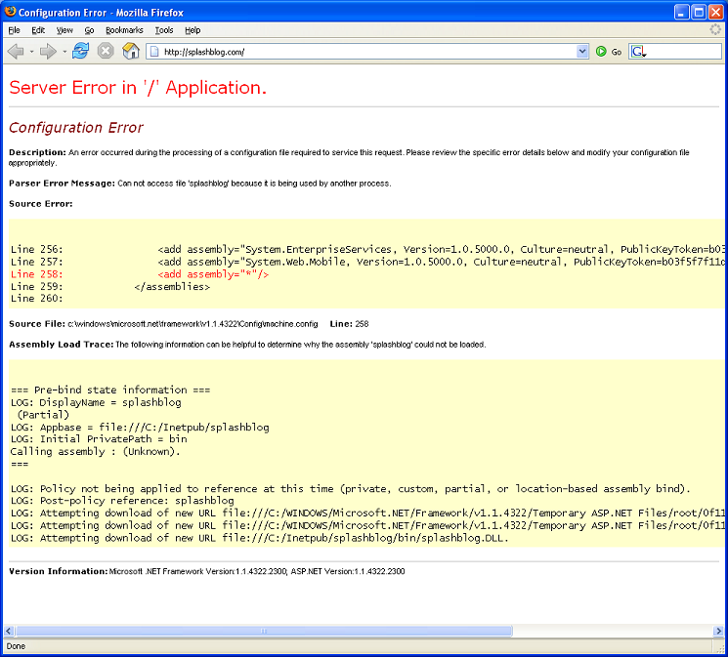This screenshot has height=657, width=728.
Task: Go back with the Back arrow
Action: click(x=16, y=52)
